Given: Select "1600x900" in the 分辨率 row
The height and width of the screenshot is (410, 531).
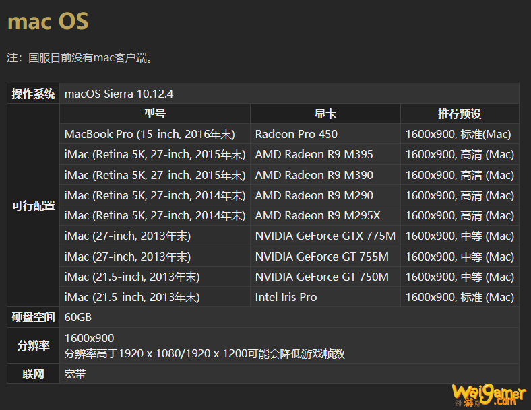Looking at the screenshot, I should pos(90,338).
